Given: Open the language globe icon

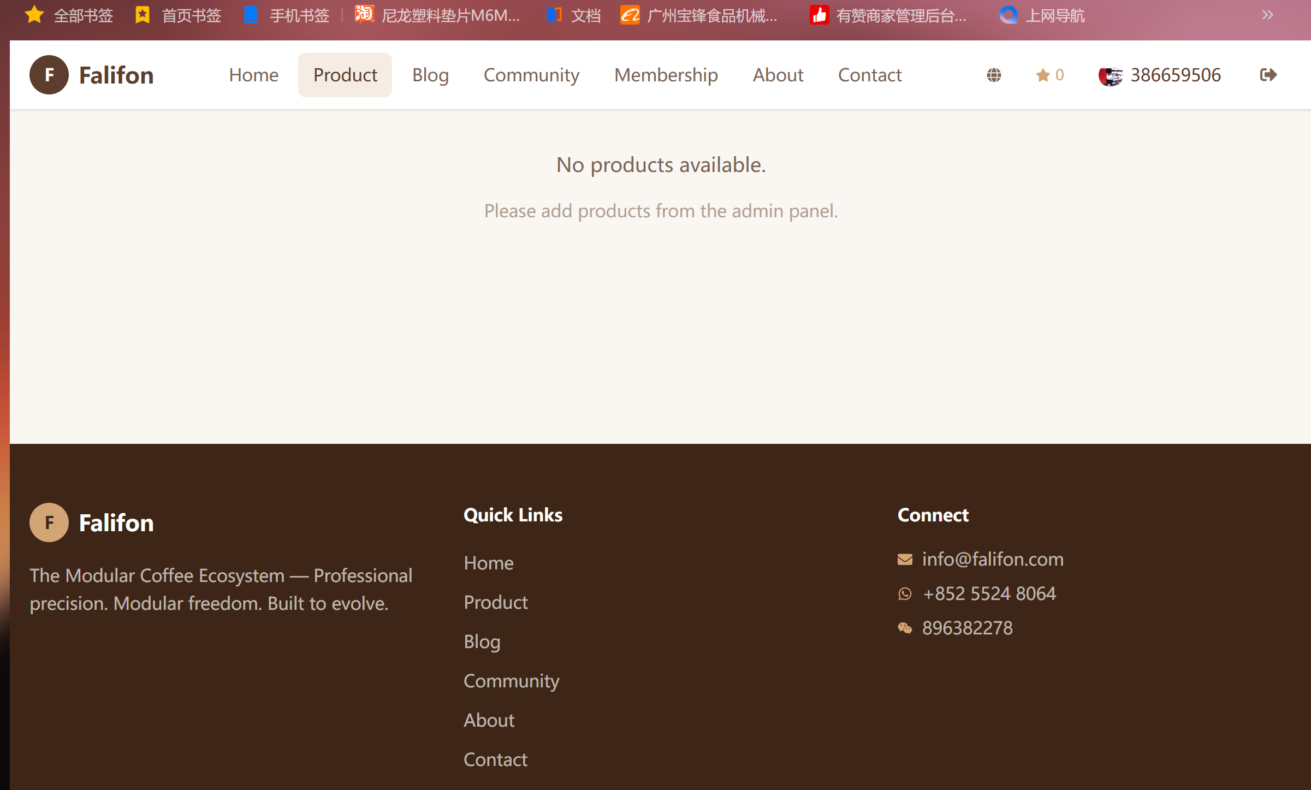Looking at the screenshot, I should coord(994,75).
